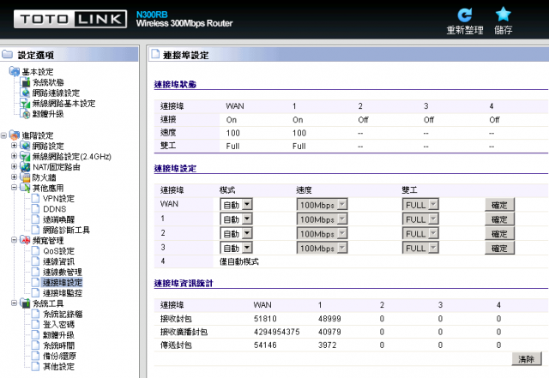
Task: Click the 系統狀態 icon in sidebar
Action: pos(26,82)
